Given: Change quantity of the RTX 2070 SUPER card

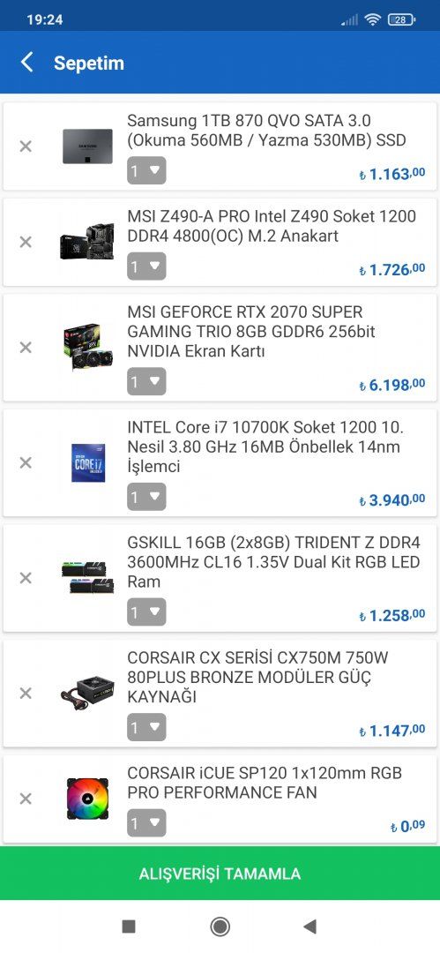Looking at the screenshot, I should [146, 382].
